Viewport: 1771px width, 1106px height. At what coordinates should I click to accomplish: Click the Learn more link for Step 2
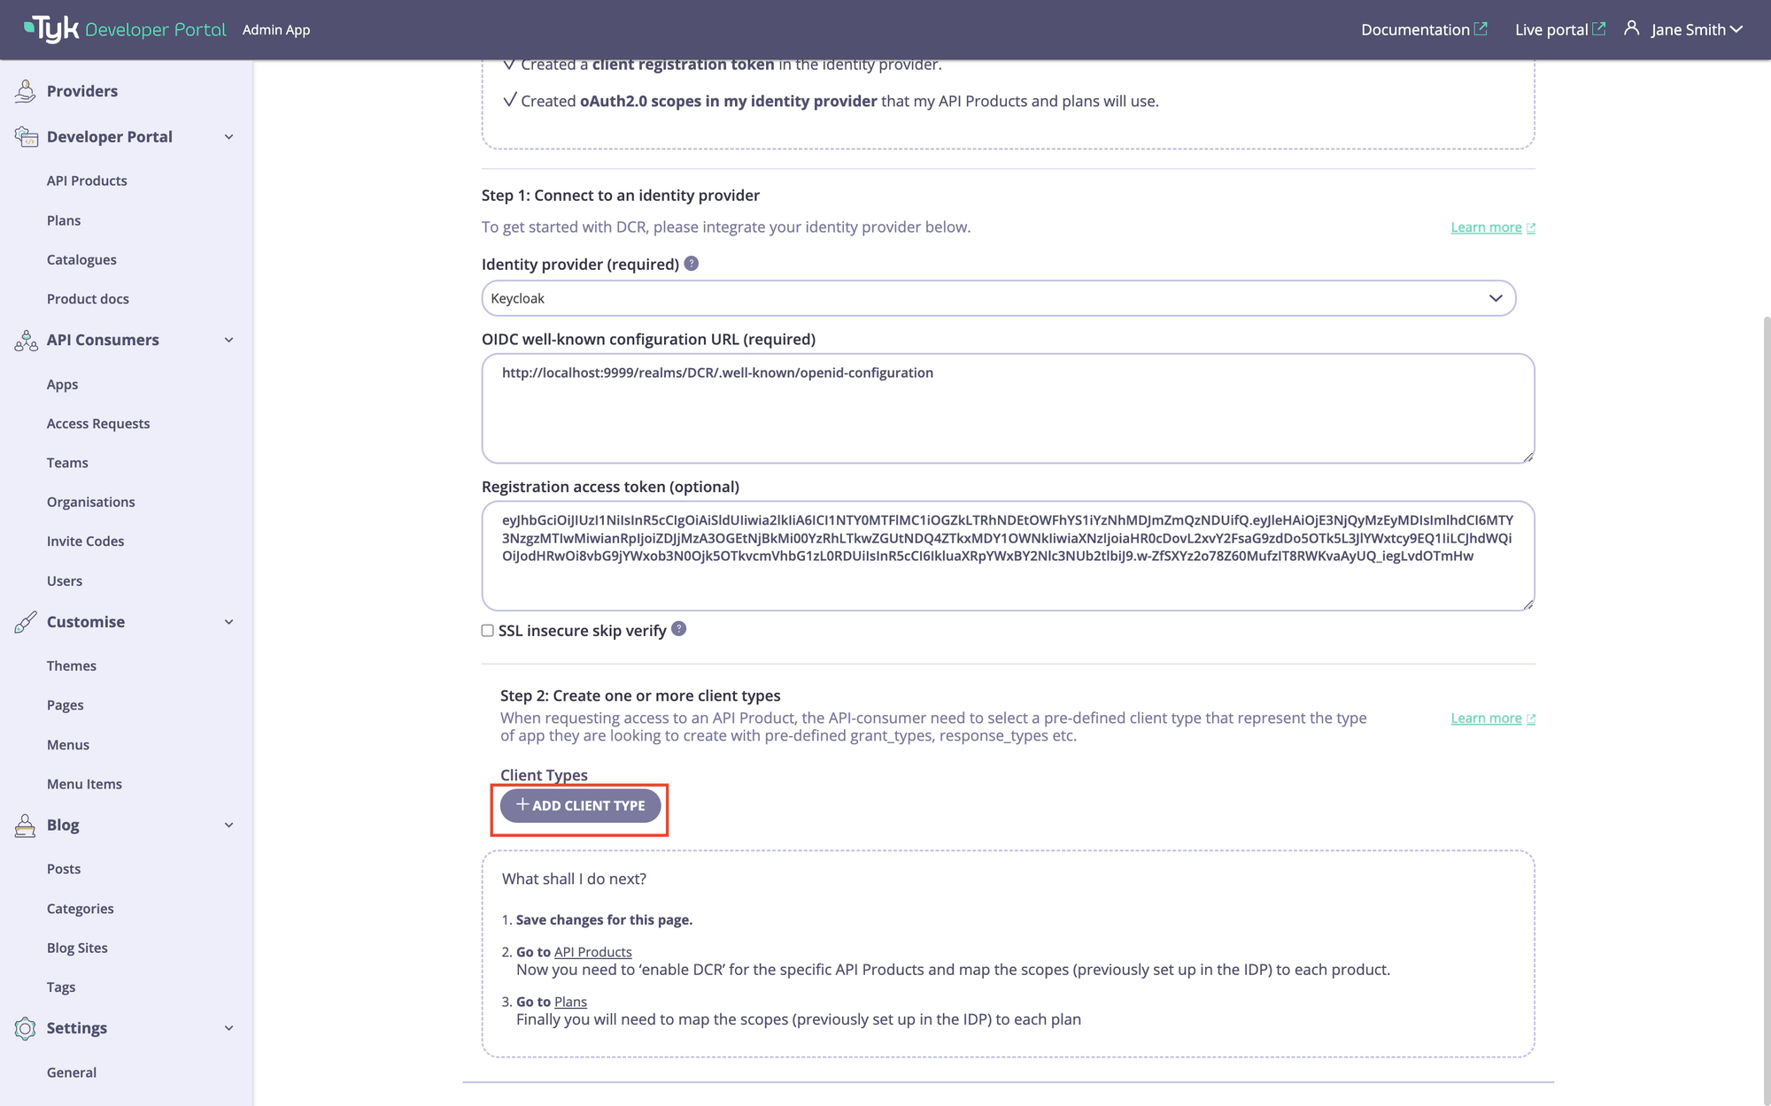click(x=1487, y=718)
